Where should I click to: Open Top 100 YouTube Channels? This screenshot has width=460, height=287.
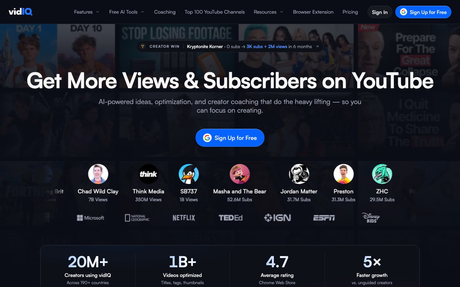(x=215, y=12)
